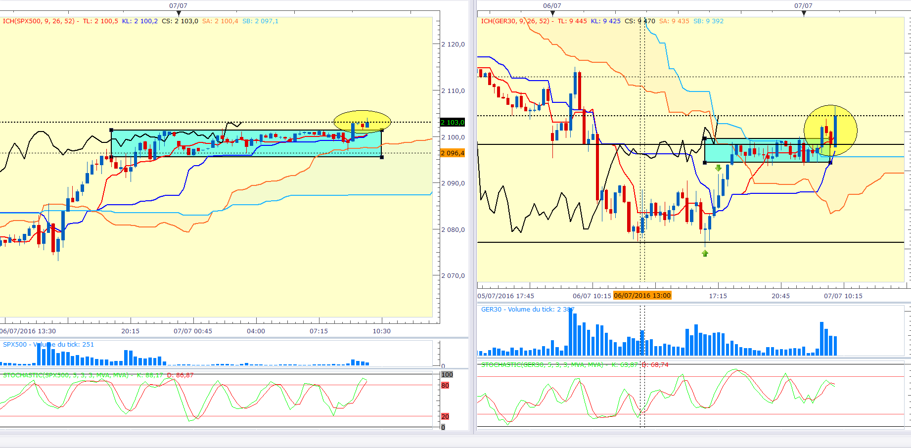Click the SB: 9 392 value in GER30 header
The width and height of the screenshot is (911, 448).
(708, 21)
